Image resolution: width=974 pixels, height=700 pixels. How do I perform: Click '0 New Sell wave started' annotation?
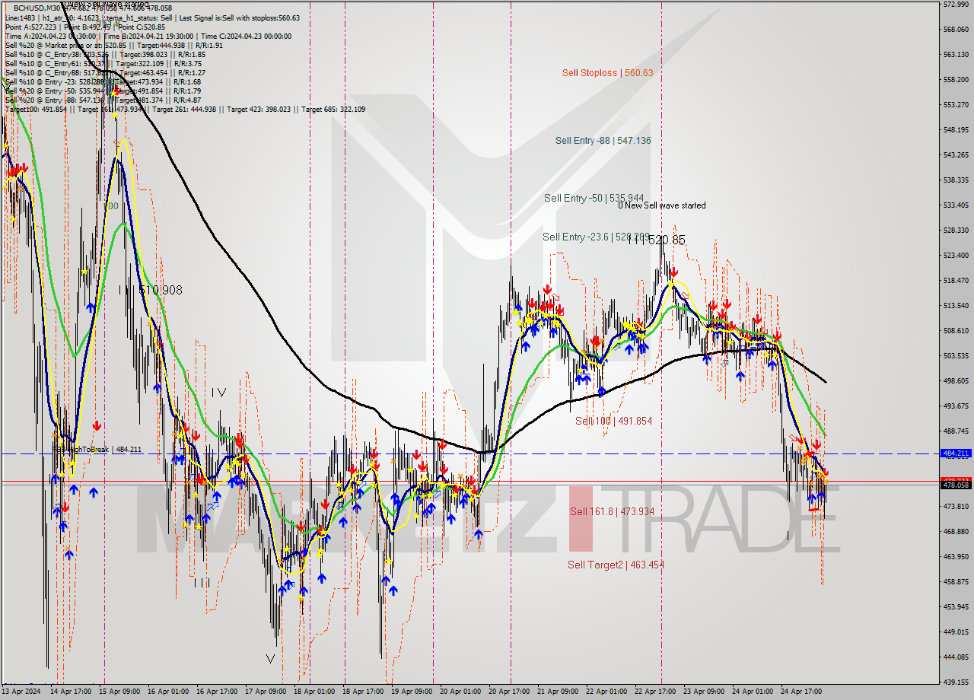click(x=661, y=205)
